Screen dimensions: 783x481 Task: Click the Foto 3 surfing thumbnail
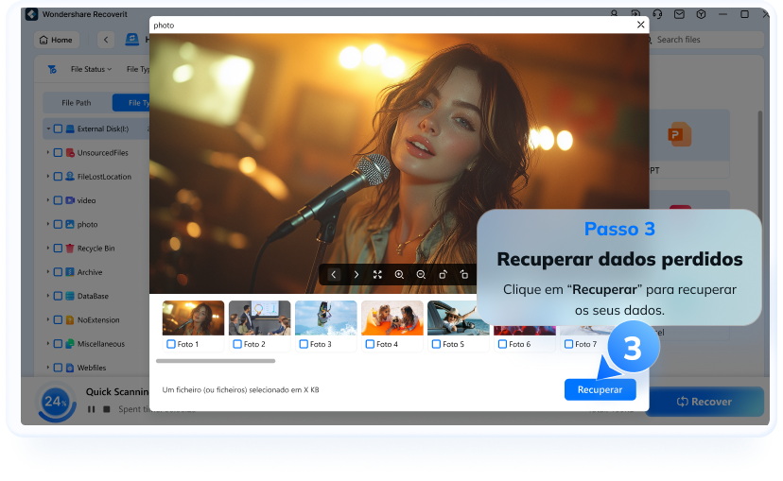click(326, 318)
